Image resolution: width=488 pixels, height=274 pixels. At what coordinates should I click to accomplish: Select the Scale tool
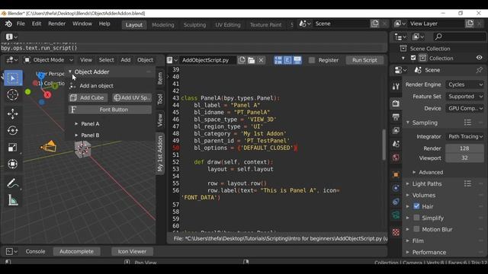pyautogui.click(x=13, y=147)
